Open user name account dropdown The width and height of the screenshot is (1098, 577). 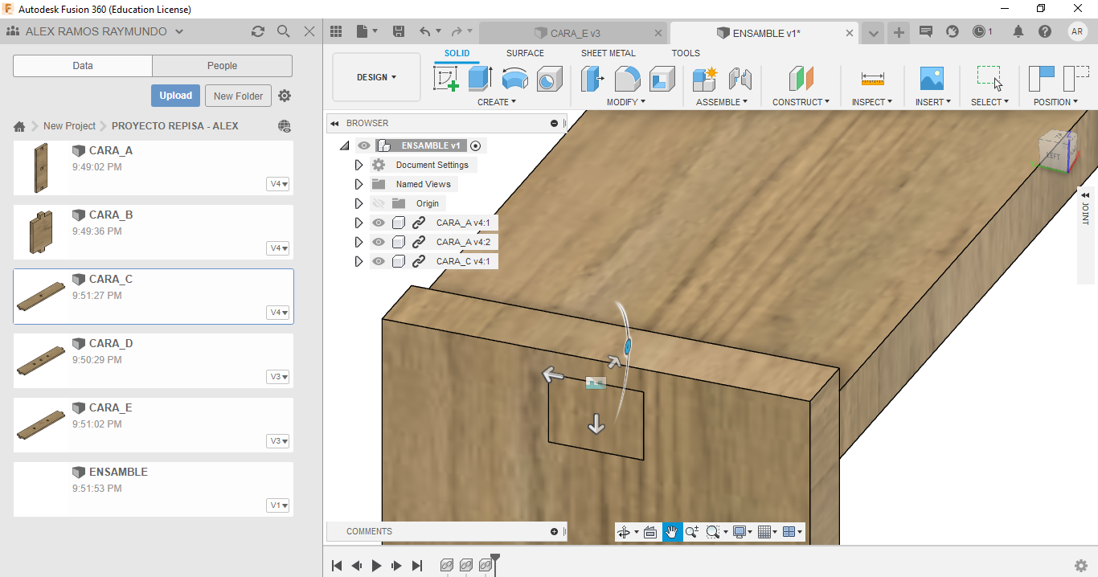point(105,31)
